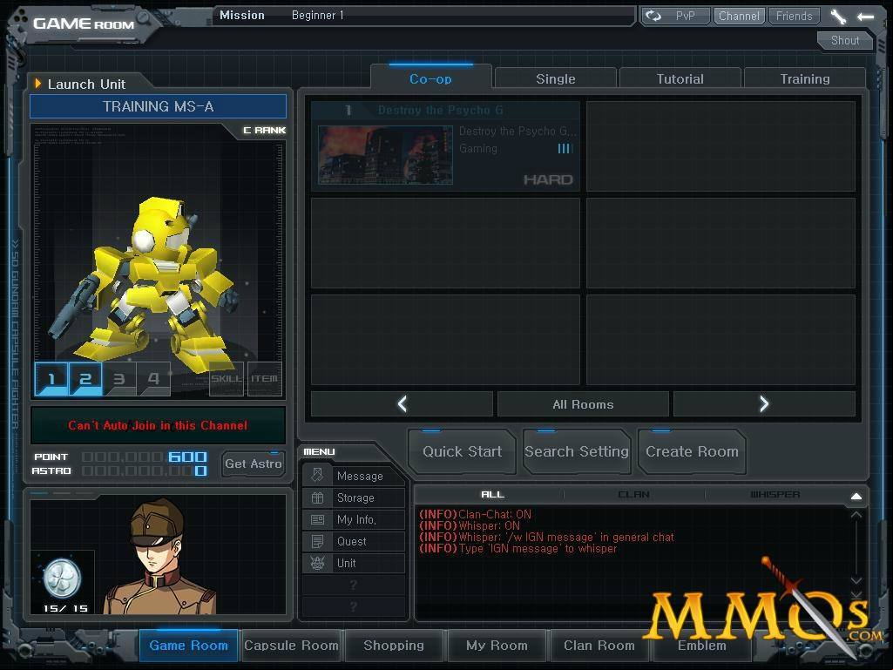Click the Mission Beginner 1 header text
The image size is (893, 670).
tap(282, 16)
